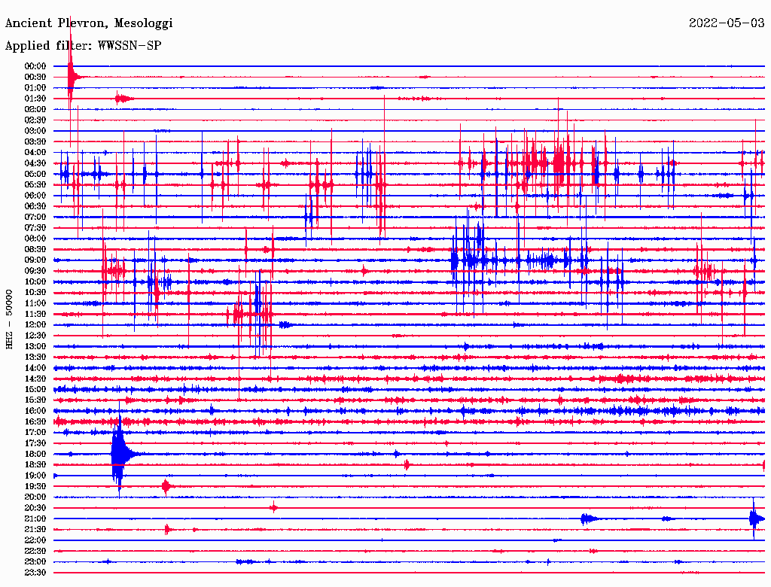Click the station title 'Ancient Plevron, Mesologgi'
This screenshot has height=587, width=771.
[x=89, y=23]
